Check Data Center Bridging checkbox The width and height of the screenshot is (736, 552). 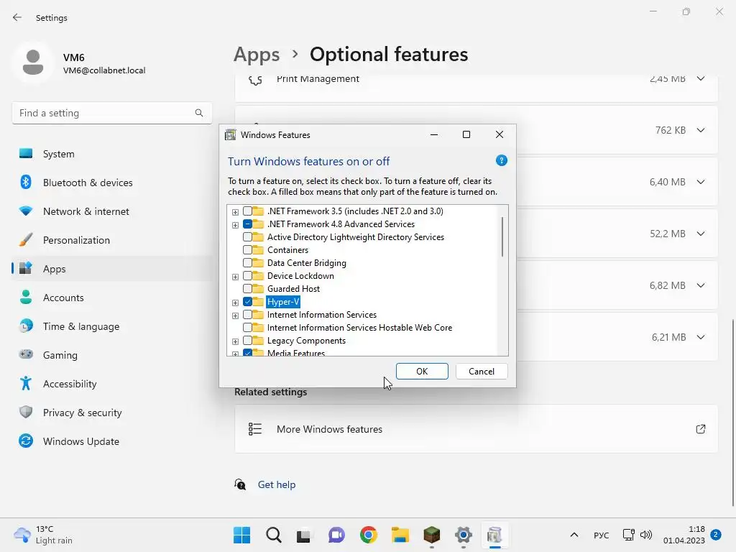pyautogui.click(x=247, y=263)
